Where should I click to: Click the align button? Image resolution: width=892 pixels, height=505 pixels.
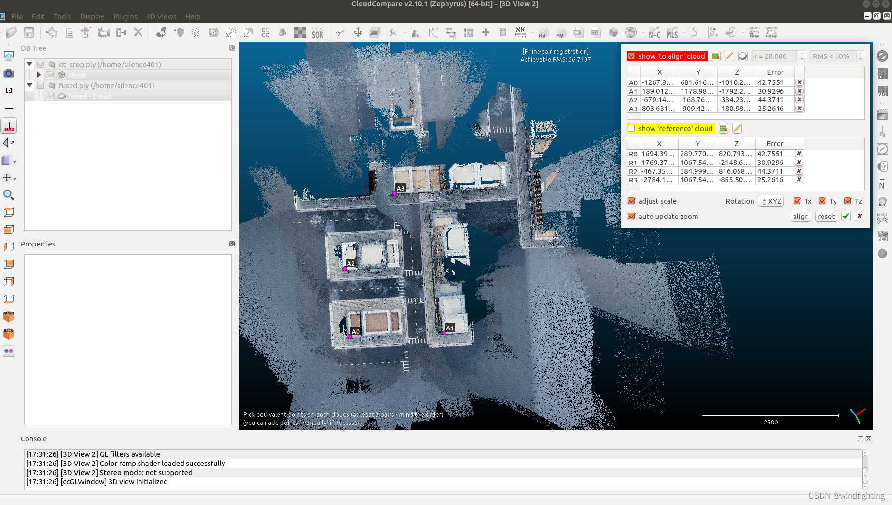pos(801,217)
